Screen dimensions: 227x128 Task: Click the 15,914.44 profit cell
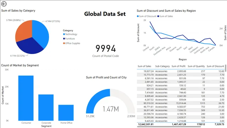181,103
